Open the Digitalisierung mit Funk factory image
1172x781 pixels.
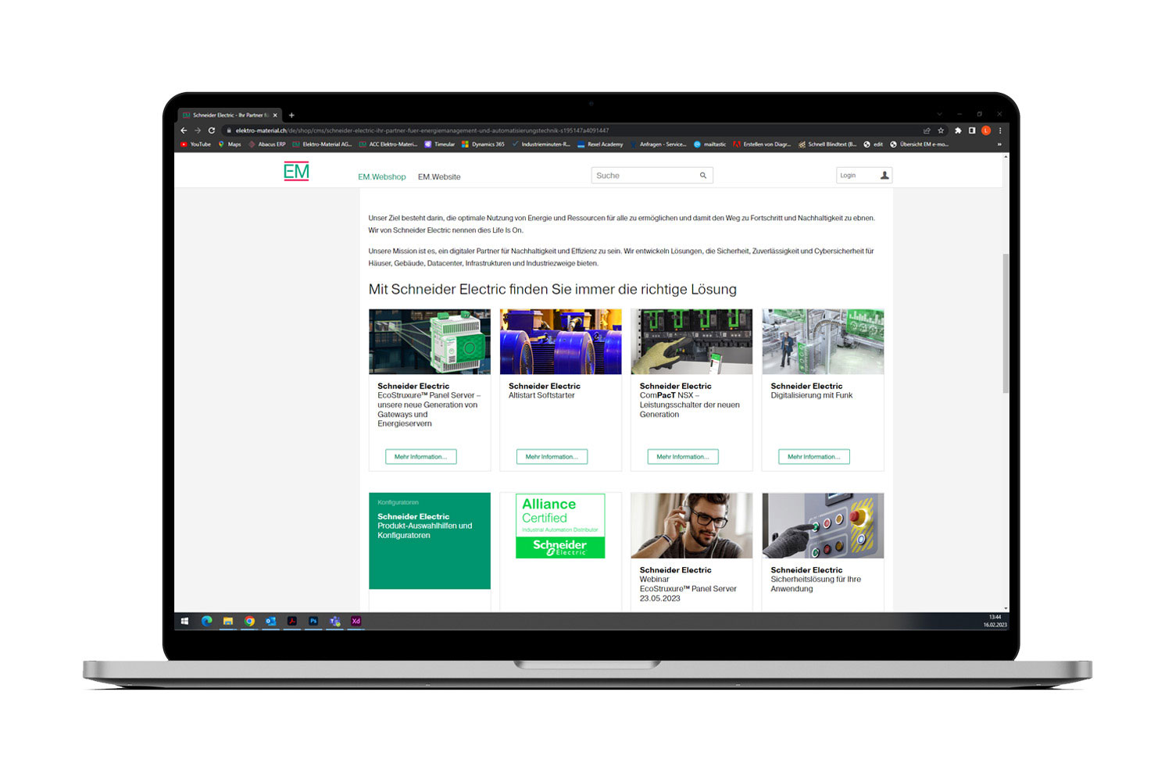tap(824, 341)
